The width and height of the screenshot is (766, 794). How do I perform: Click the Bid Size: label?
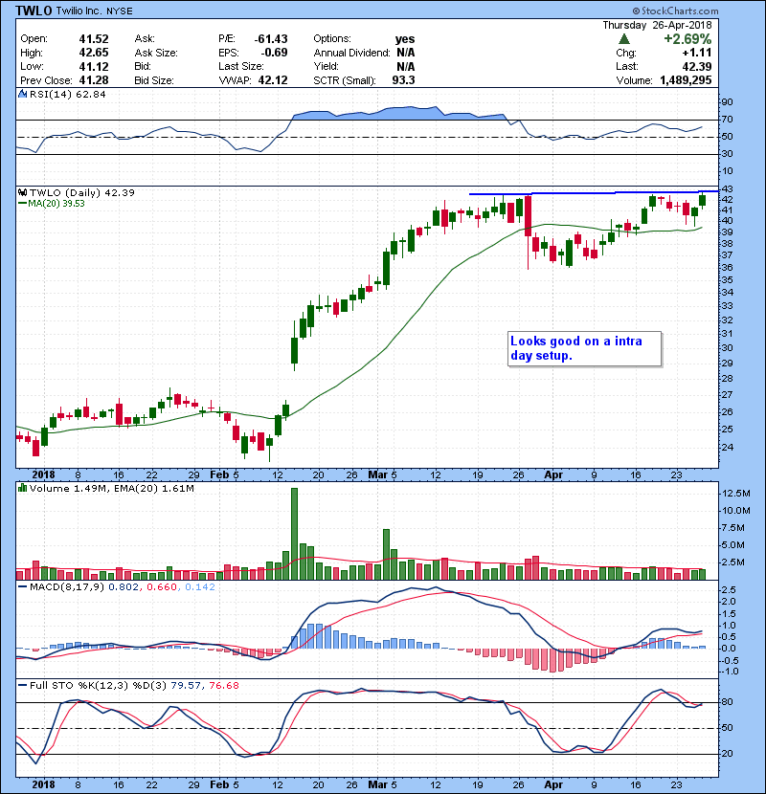[154, 80]
